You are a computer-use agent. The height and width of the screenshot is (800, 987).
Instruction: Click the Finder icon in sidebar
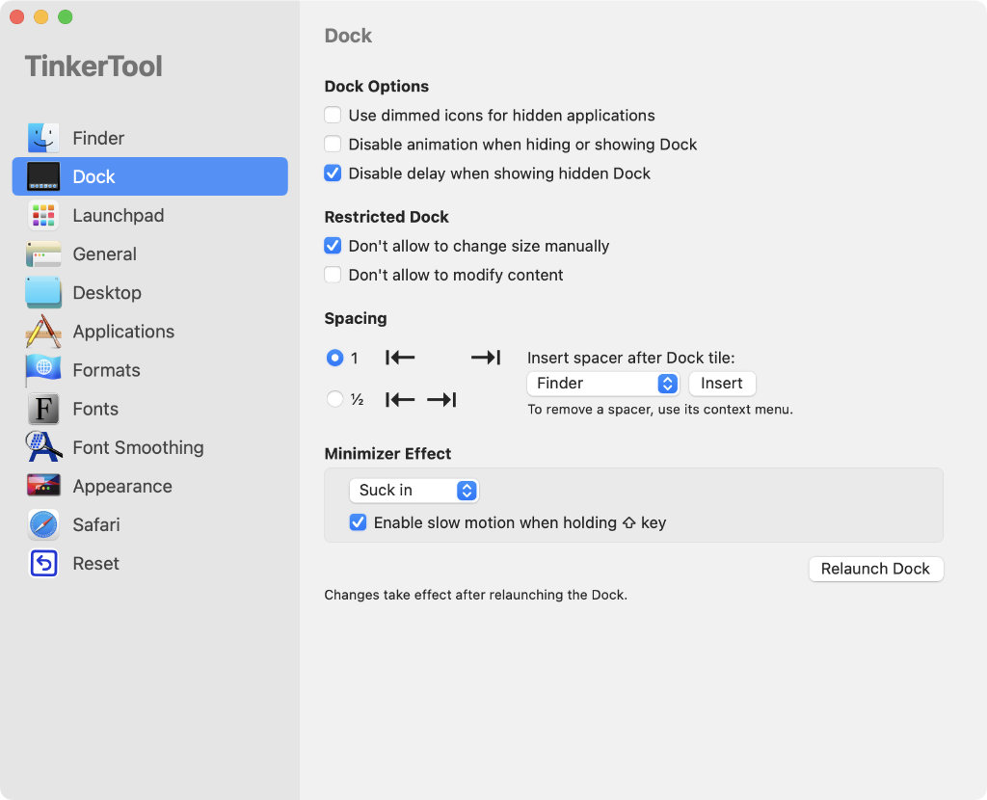pos(43,138)
